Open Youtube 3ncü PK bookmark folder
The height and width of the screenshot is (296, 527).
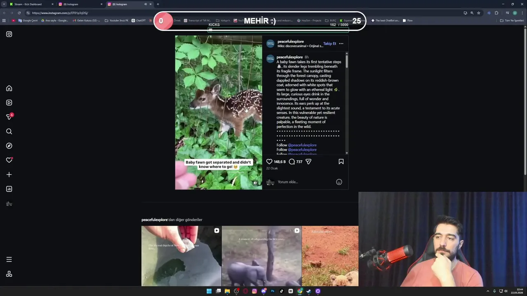[x=117, y=21]
